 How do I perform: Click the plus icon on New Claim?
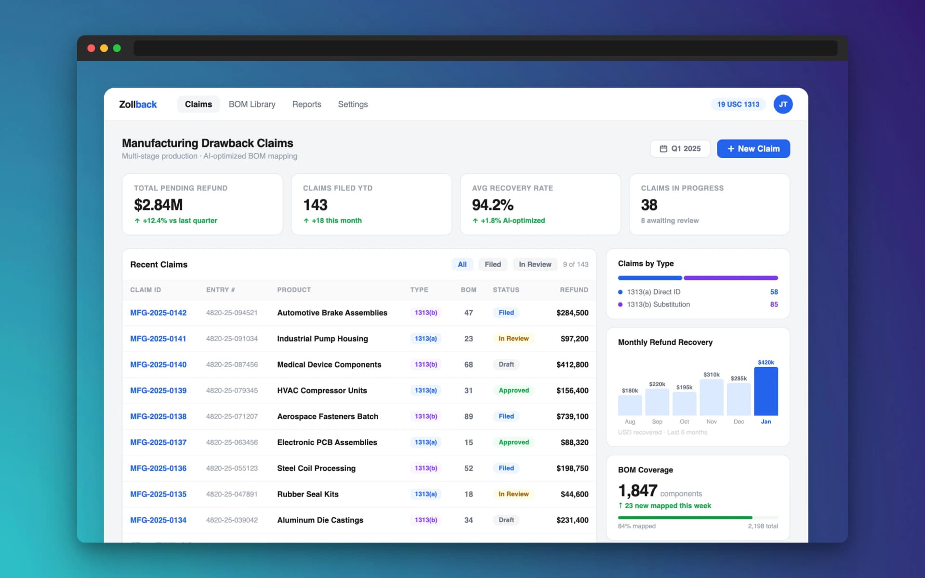(730, 149)
